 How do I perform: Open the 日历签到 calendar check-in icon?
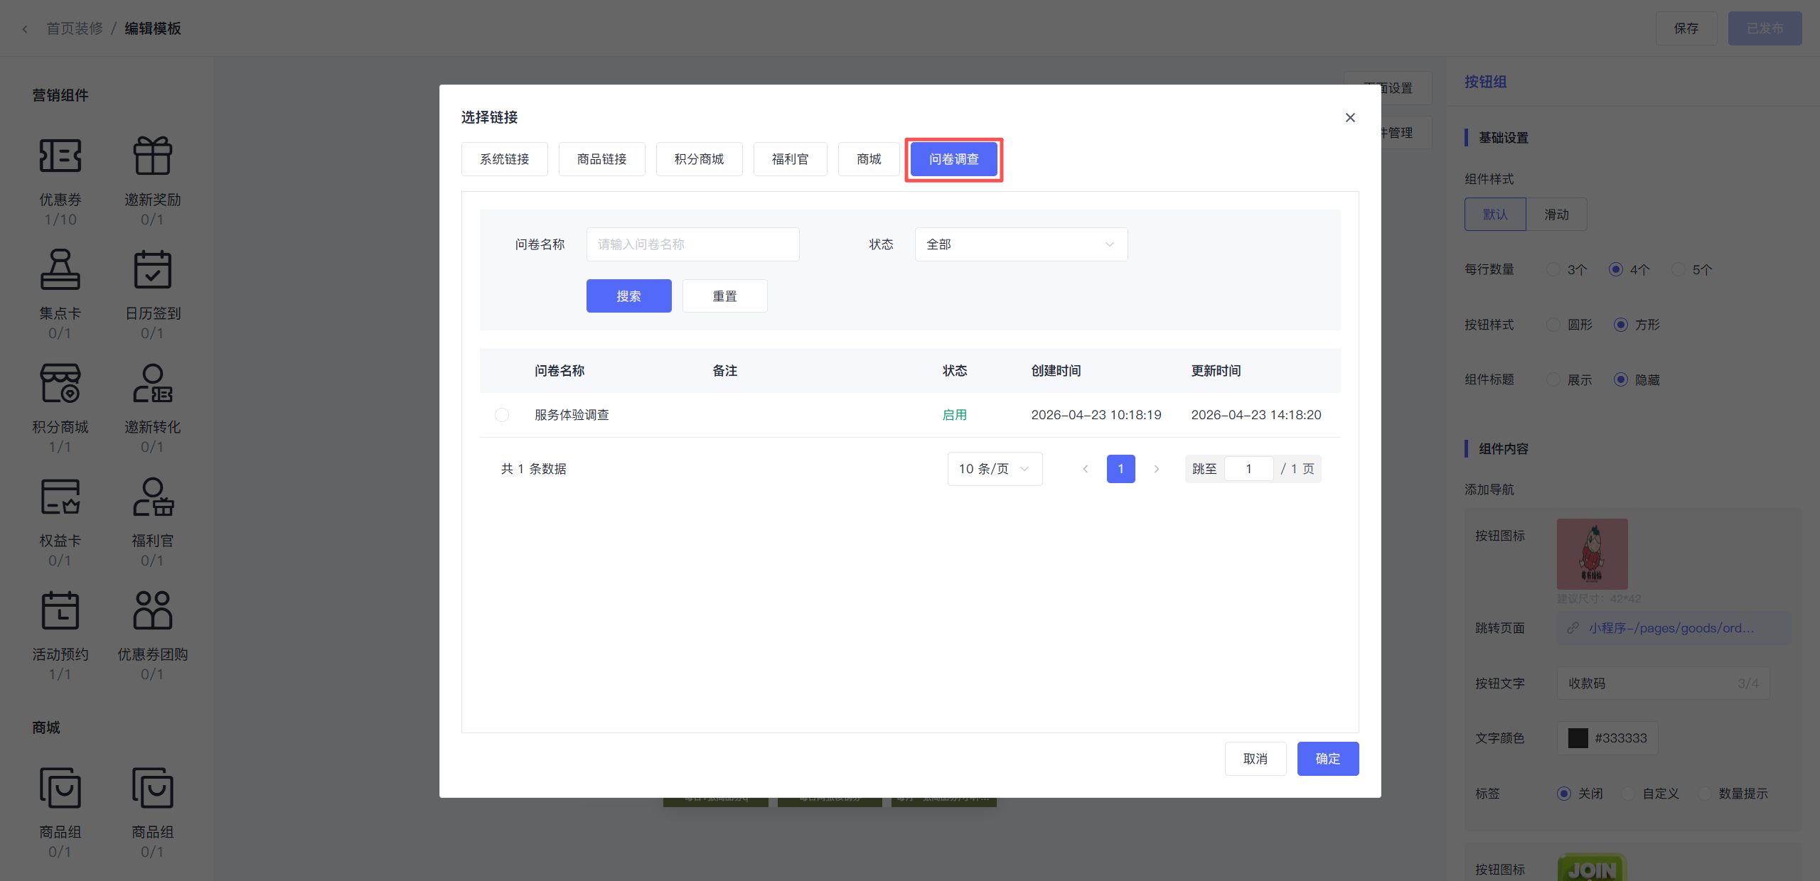(x=152, y=269)
